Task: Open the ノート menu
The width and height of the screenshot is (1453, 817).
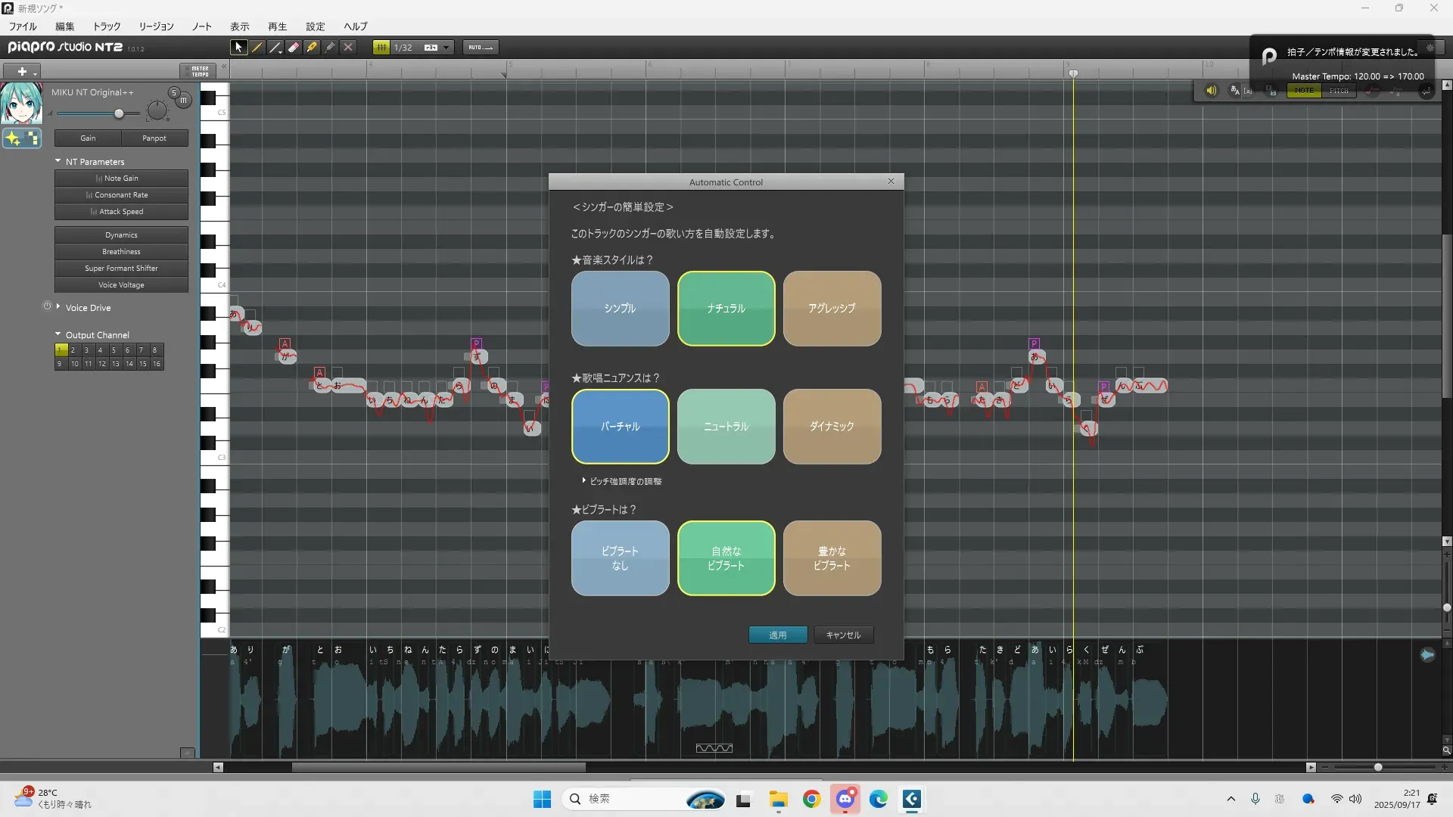Action: tap(202, 26)
